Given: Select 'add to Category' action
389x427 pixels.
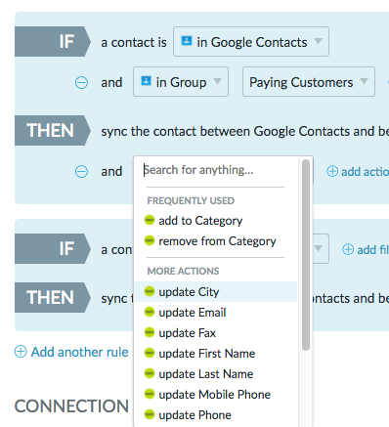Looking at the screenshot, I should coord(216,221).
